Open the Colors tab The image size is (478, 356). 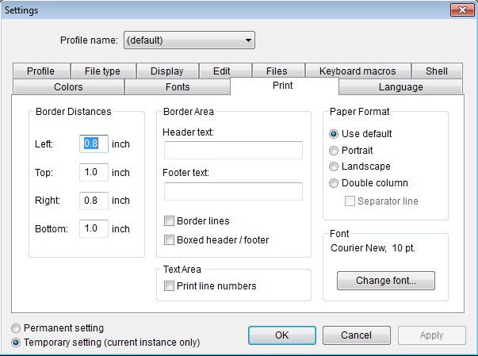coord(69,87)
